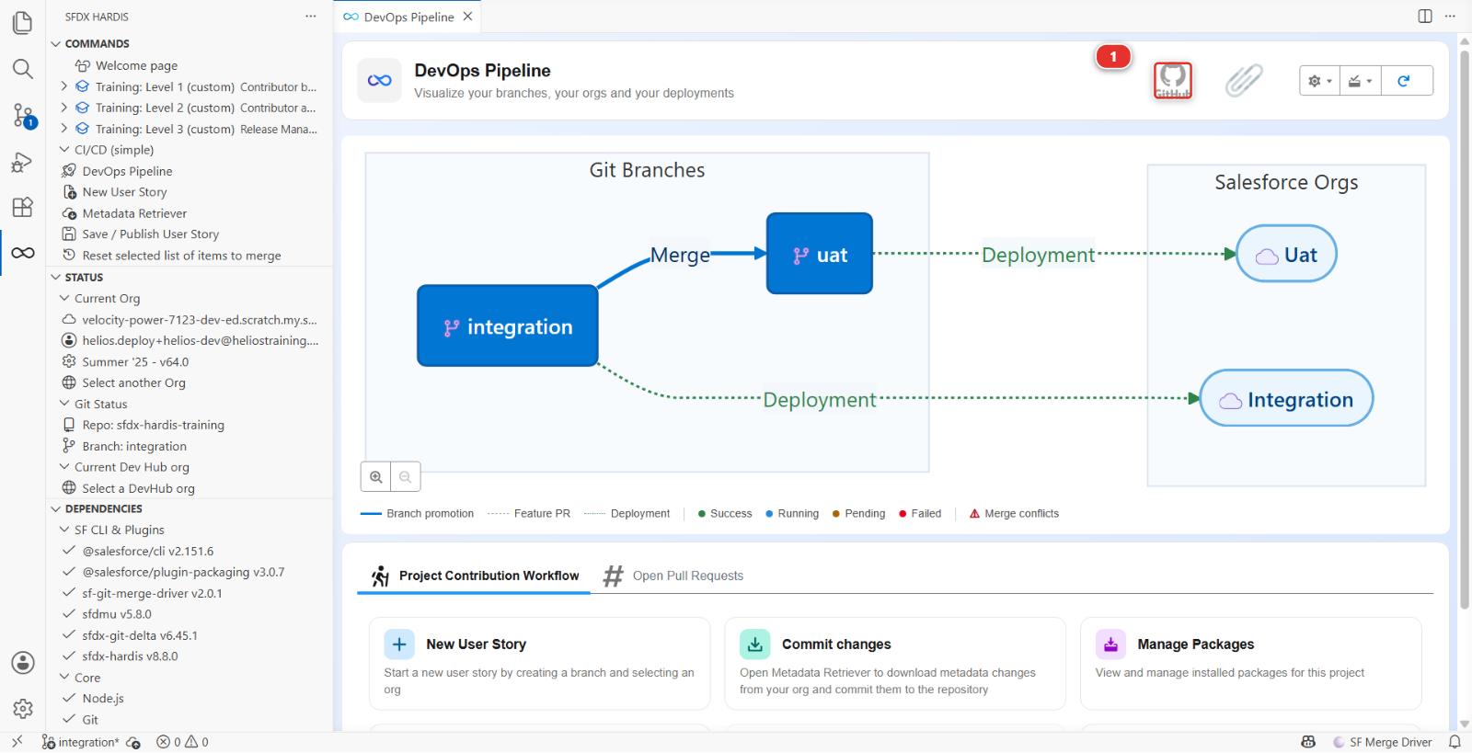Click the Integration org node under Salesforce Orgs
The image size is (1472, 753).
click(1286, 398)
